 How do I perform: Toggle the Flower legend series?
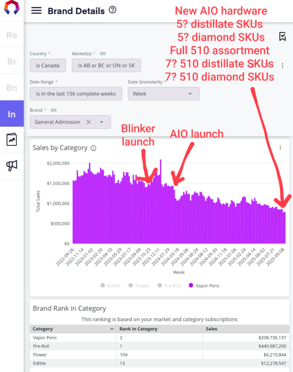[139, 285]
